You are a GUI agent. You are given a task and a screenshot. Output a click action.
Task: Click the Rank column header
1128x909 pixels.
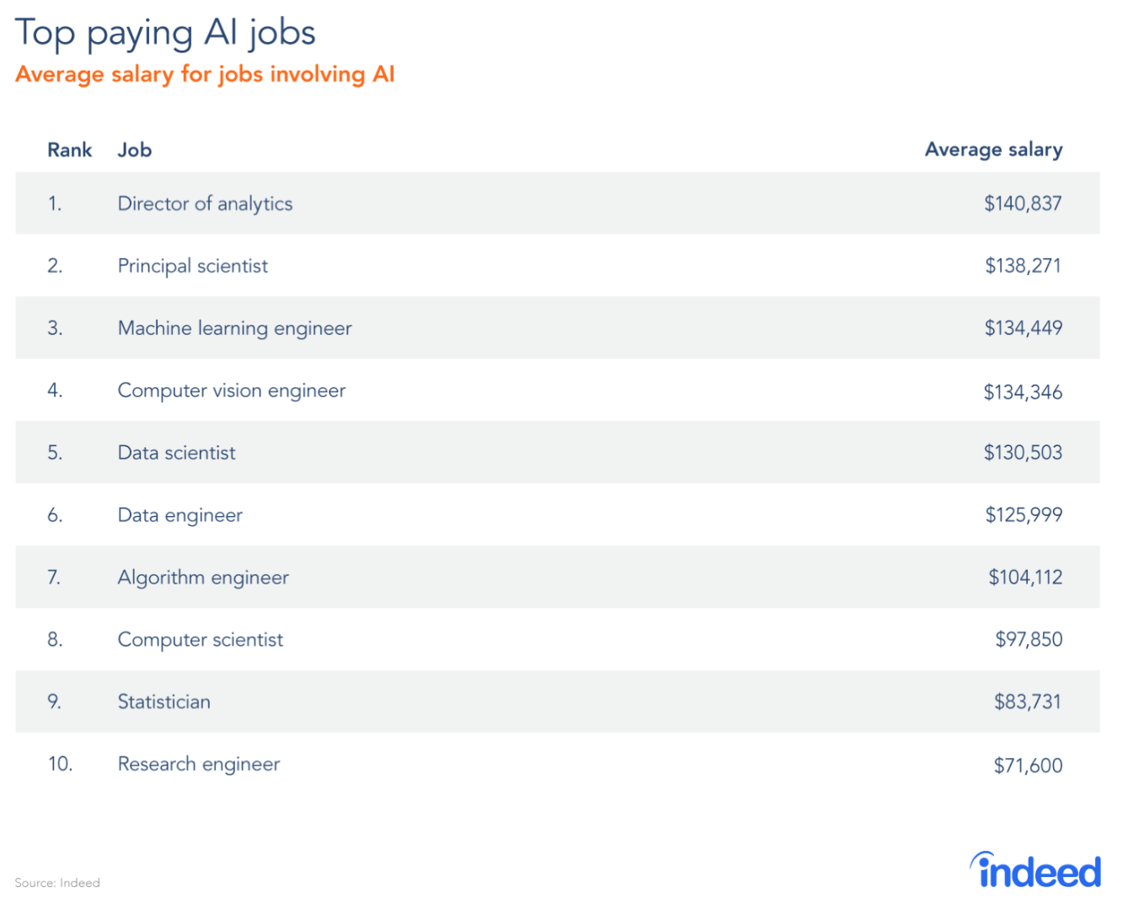[69, 150]
